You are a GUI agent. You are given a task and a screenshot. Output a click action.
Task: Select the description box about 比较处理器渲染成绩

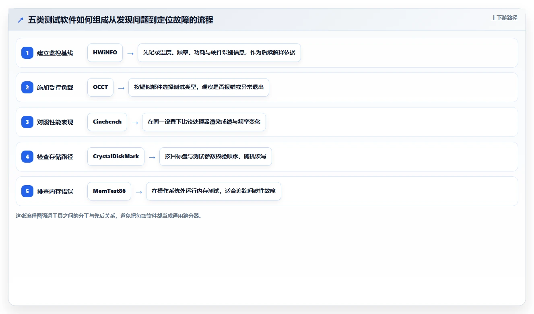coord(204,122)
